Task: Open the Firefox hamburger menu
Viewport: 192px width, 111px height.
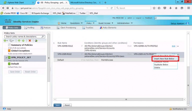Action: pyautogui.click(x=188, y=8)
